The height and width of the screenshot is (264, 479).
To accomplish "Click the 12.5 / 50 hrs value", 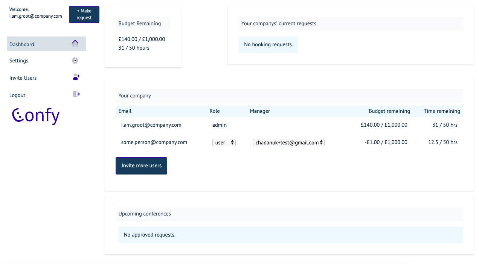I will 443,142.
